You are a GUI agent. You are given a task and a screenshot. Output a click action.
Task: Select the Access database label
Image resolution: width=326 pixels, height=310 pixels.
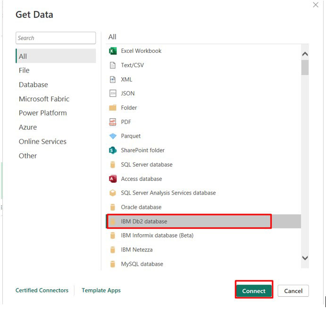click(x=142, y=179)
